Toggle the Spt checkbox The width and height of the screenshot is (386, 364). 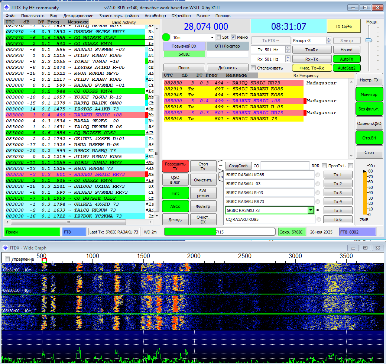coord(218,37)
